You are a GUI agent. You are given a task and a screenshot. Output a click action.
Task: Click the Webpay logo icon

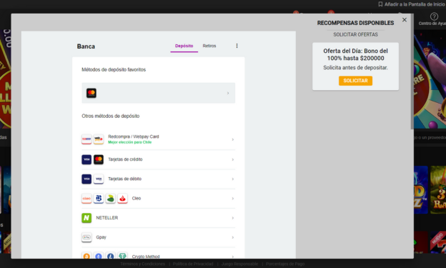(x=99, y=139)
